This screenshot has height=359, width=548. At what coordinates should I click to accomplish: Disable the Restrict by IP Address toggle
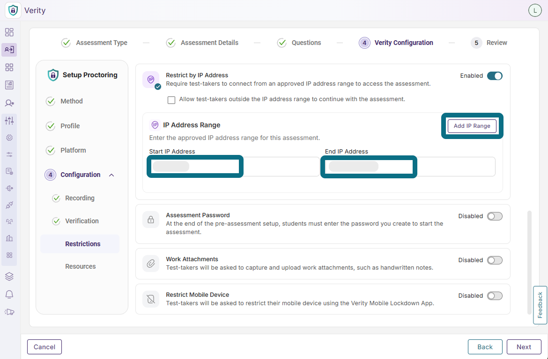(x=495, y=76)
